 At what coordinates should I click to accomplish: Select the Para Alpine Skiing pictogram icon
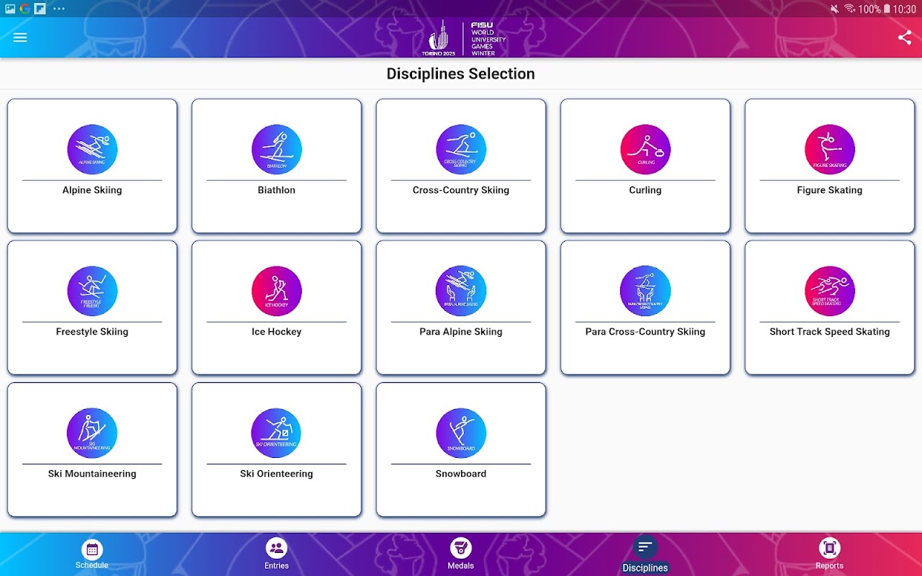click(461, 292)
